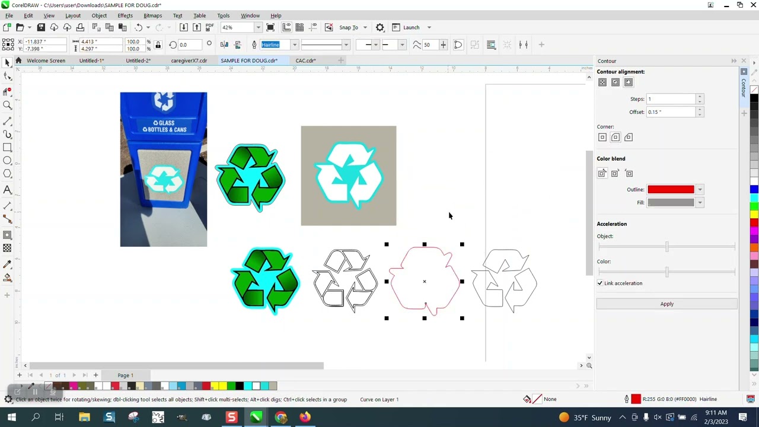759x427 pixels.
Task: Select 'To center' contour alignment
Action: click(x=602, y=82)
